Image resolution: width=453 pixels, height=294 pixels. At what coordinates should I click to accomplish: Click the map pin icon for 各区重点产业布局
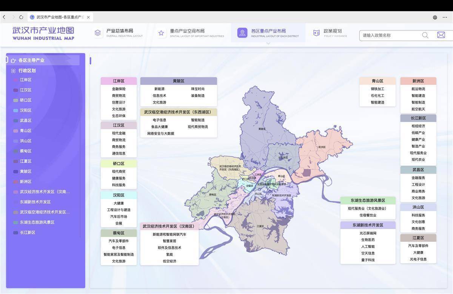pos(242,33)
